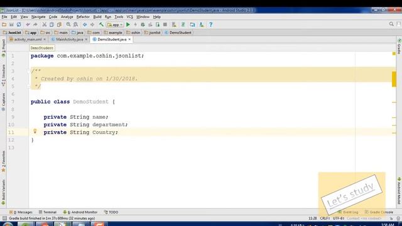
Task: Open the TODO tool window
Action: tap(111, 212)
